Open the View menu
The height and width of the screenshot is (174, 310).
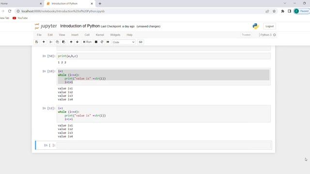coord(62,35)
